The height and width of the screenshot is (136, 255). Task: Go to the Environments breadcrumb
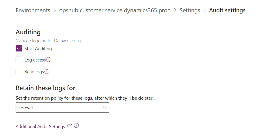(33, 11)
